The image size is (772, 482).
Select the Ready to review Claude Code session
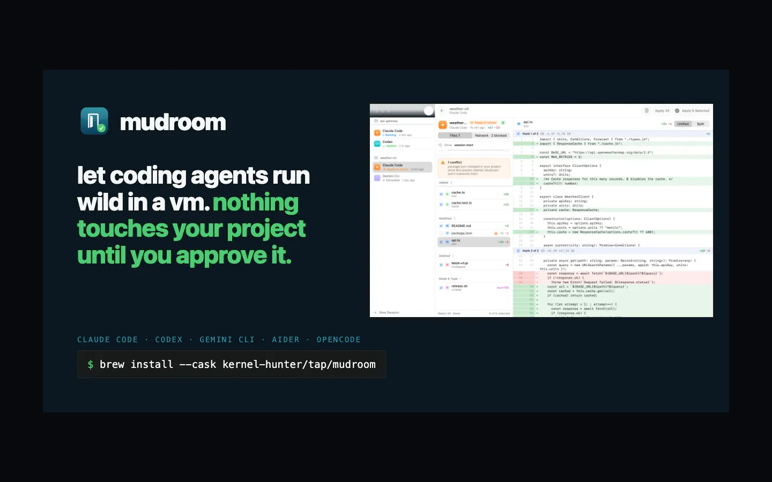402,167
